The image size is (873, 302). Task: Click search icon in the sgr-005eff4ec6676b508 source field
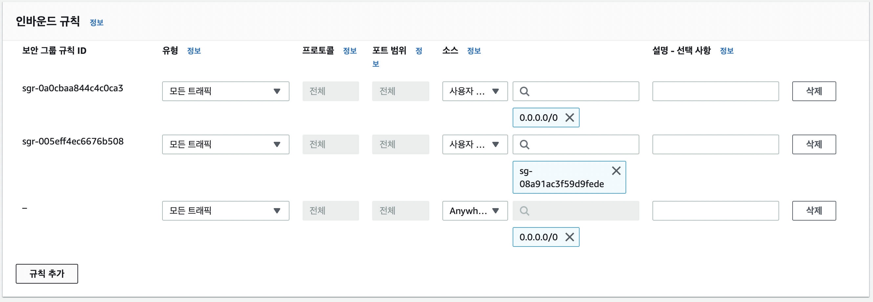click(x=524, y=145)
